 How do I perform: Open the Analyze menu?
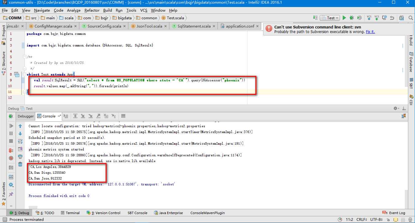coord(74,10)
